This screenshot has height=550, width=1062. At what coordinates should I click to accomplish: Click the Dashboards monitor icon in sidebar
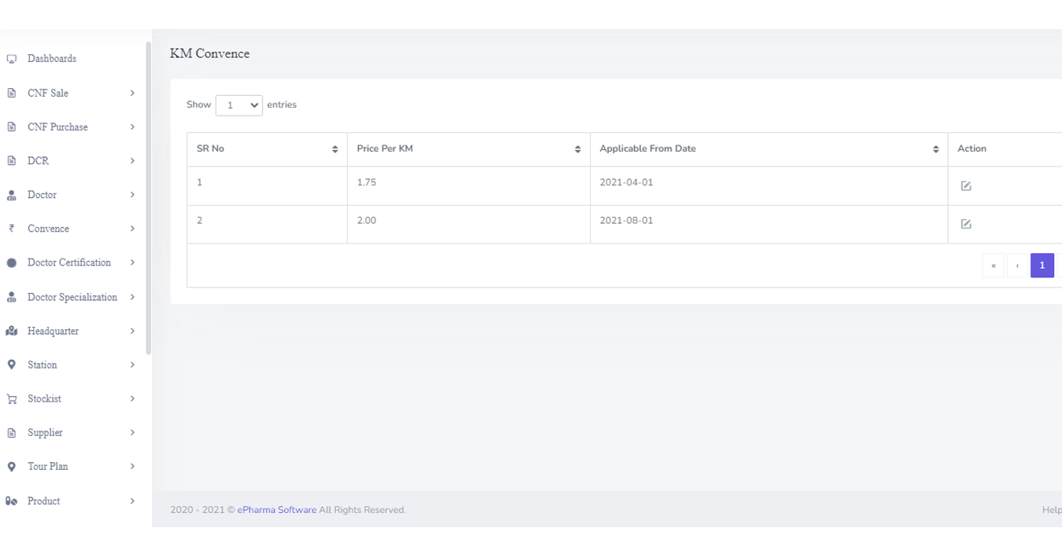(x=12, y=59)
